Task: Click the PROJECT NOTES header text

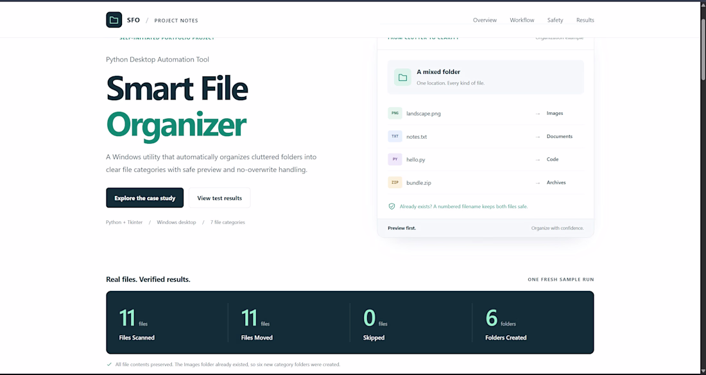Action: [176, 21]
